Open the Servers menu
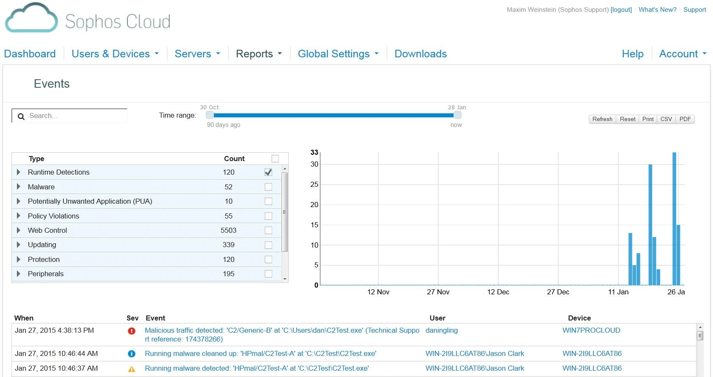The height and width of the screenshot is (377, 713). tap(197, 54)
